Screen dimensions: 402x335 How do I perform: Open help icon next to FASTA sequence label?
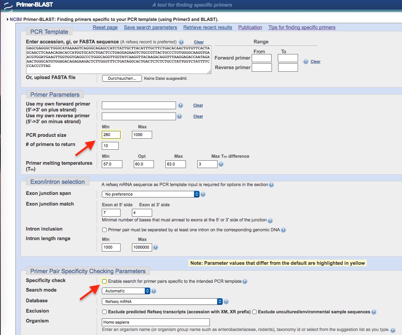(x=181, y=42)
